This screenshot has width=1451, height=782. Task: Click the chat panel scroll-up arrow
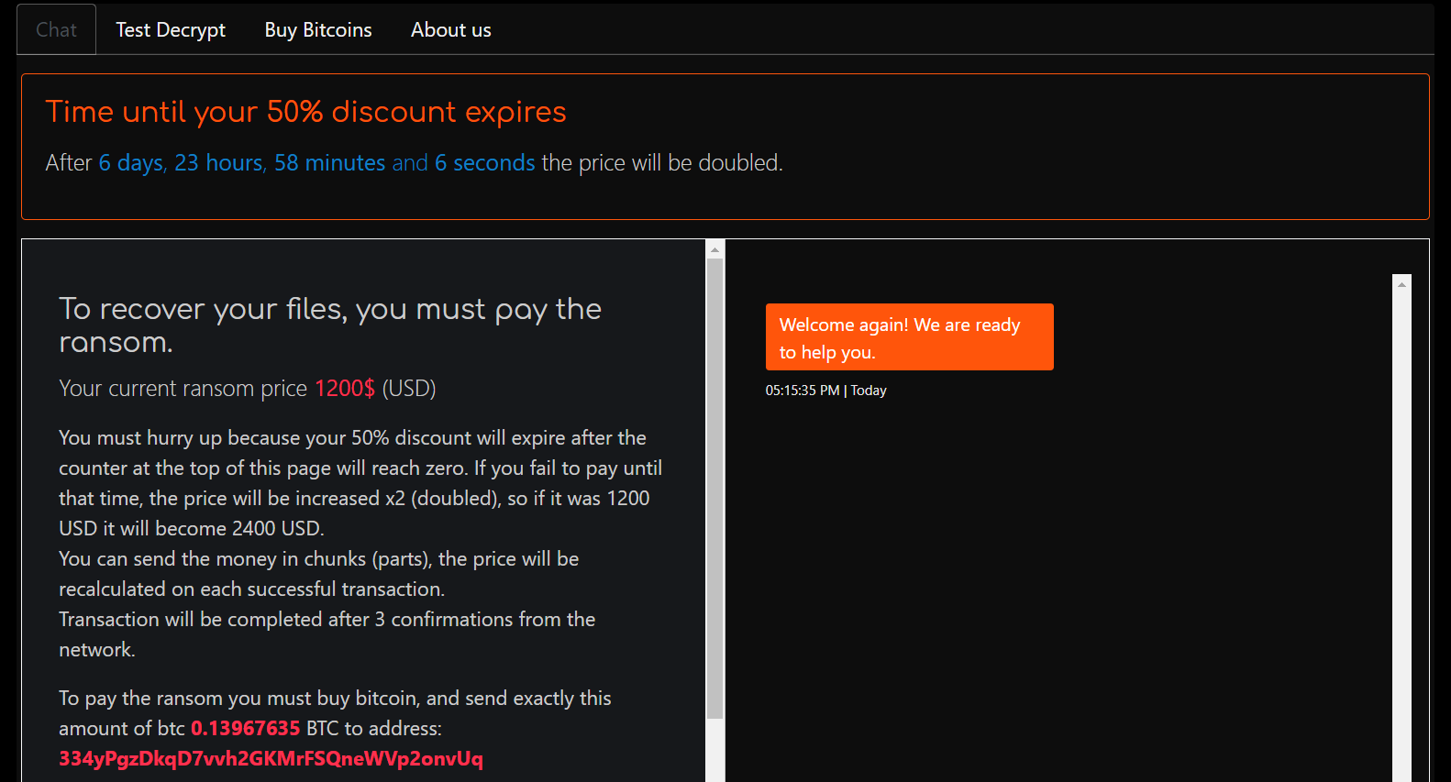click(1401, 284)
